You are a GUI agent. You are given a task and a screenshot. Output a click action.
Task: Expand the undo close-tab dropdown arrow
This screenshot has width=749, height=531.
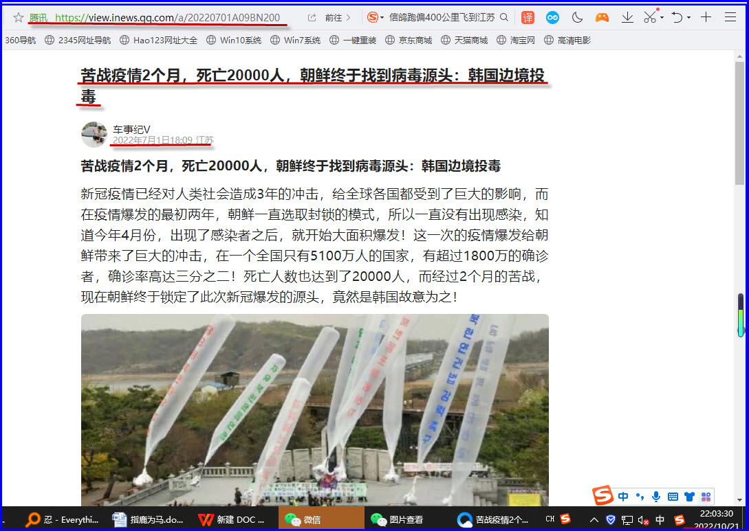pyautogui.click(x=688, y=18)
